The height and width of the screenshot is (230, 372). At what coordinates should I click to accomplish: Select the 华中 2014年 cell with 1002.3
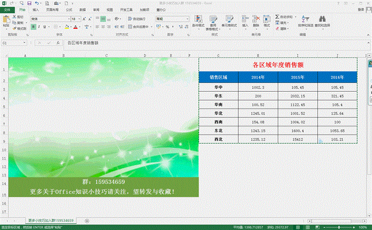[258, 87]
